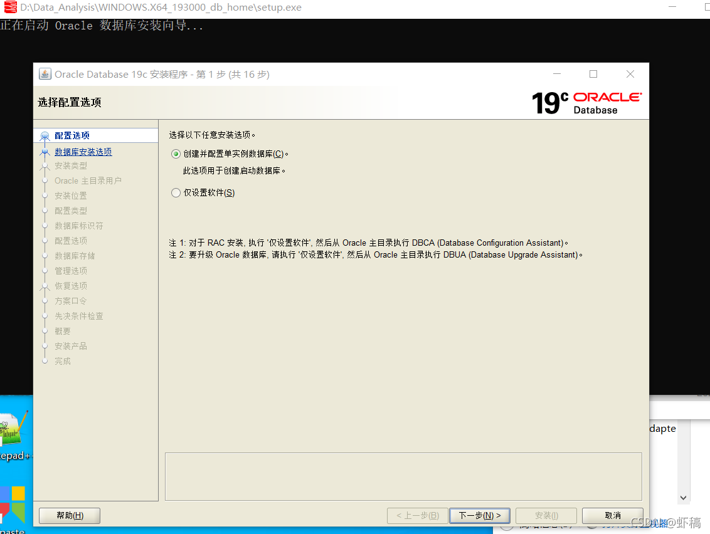Click the scroll-down chevron on the right panel
Screen dimensions: 710x534
[683, 497]
